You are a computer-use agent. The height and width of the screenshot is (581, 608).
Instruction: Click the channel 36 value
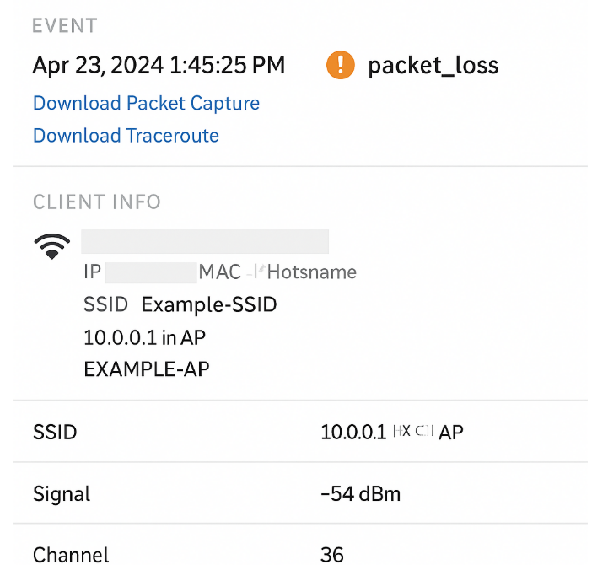332,556
